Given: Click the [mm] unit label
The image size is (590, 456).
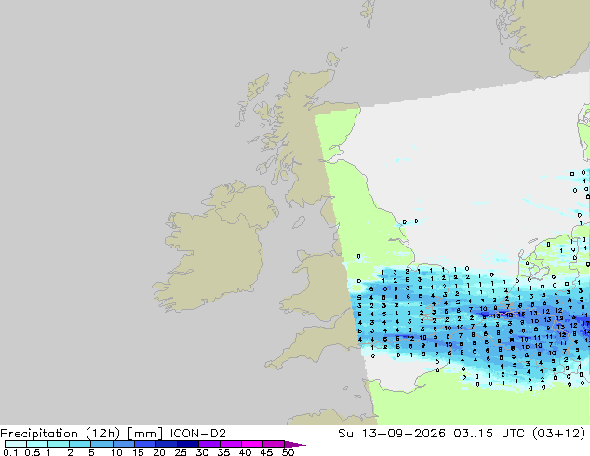Looking at the screenshot, I should click(145, 434).
